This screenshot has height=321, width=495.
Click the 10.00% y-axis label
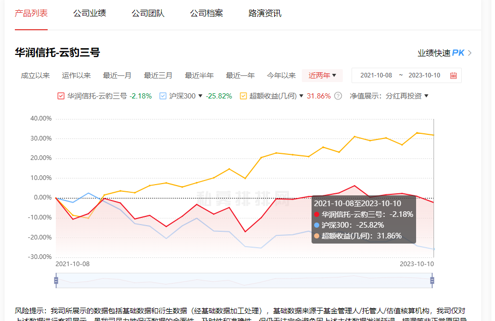coord(40,178)
